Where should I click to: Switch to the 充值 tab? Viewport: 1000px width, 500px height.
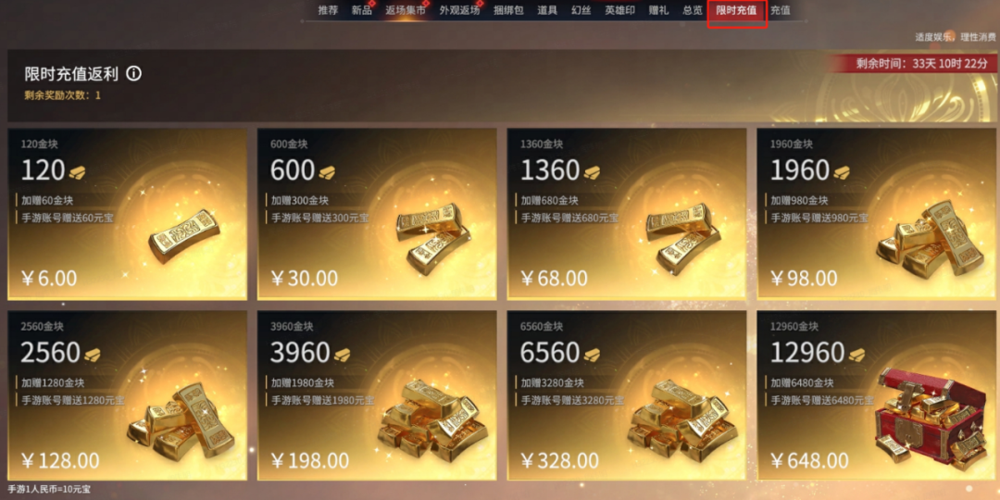pos(780,10)
